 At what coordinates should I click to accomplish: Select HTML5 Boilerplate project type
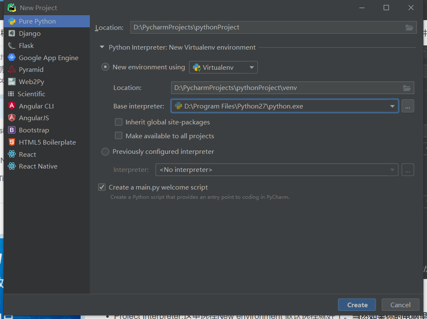pyautogui.click(x=47, y=142)
